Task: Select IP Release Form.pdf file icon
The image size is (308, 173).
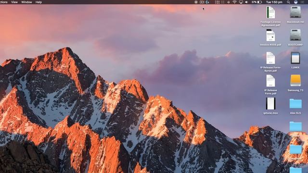Action: 270,81
